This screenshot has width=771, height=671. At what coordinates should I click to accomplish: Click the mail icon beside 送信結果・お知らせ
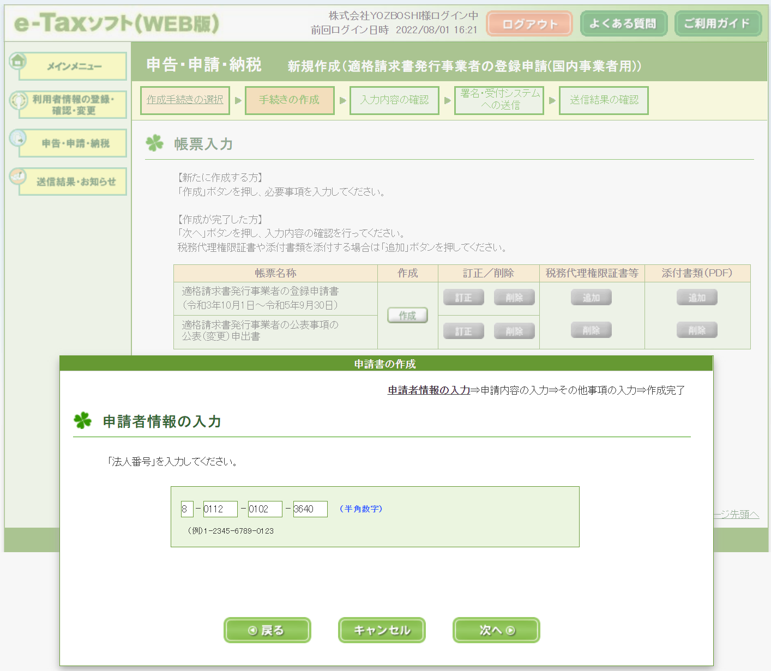coord(18,176)
